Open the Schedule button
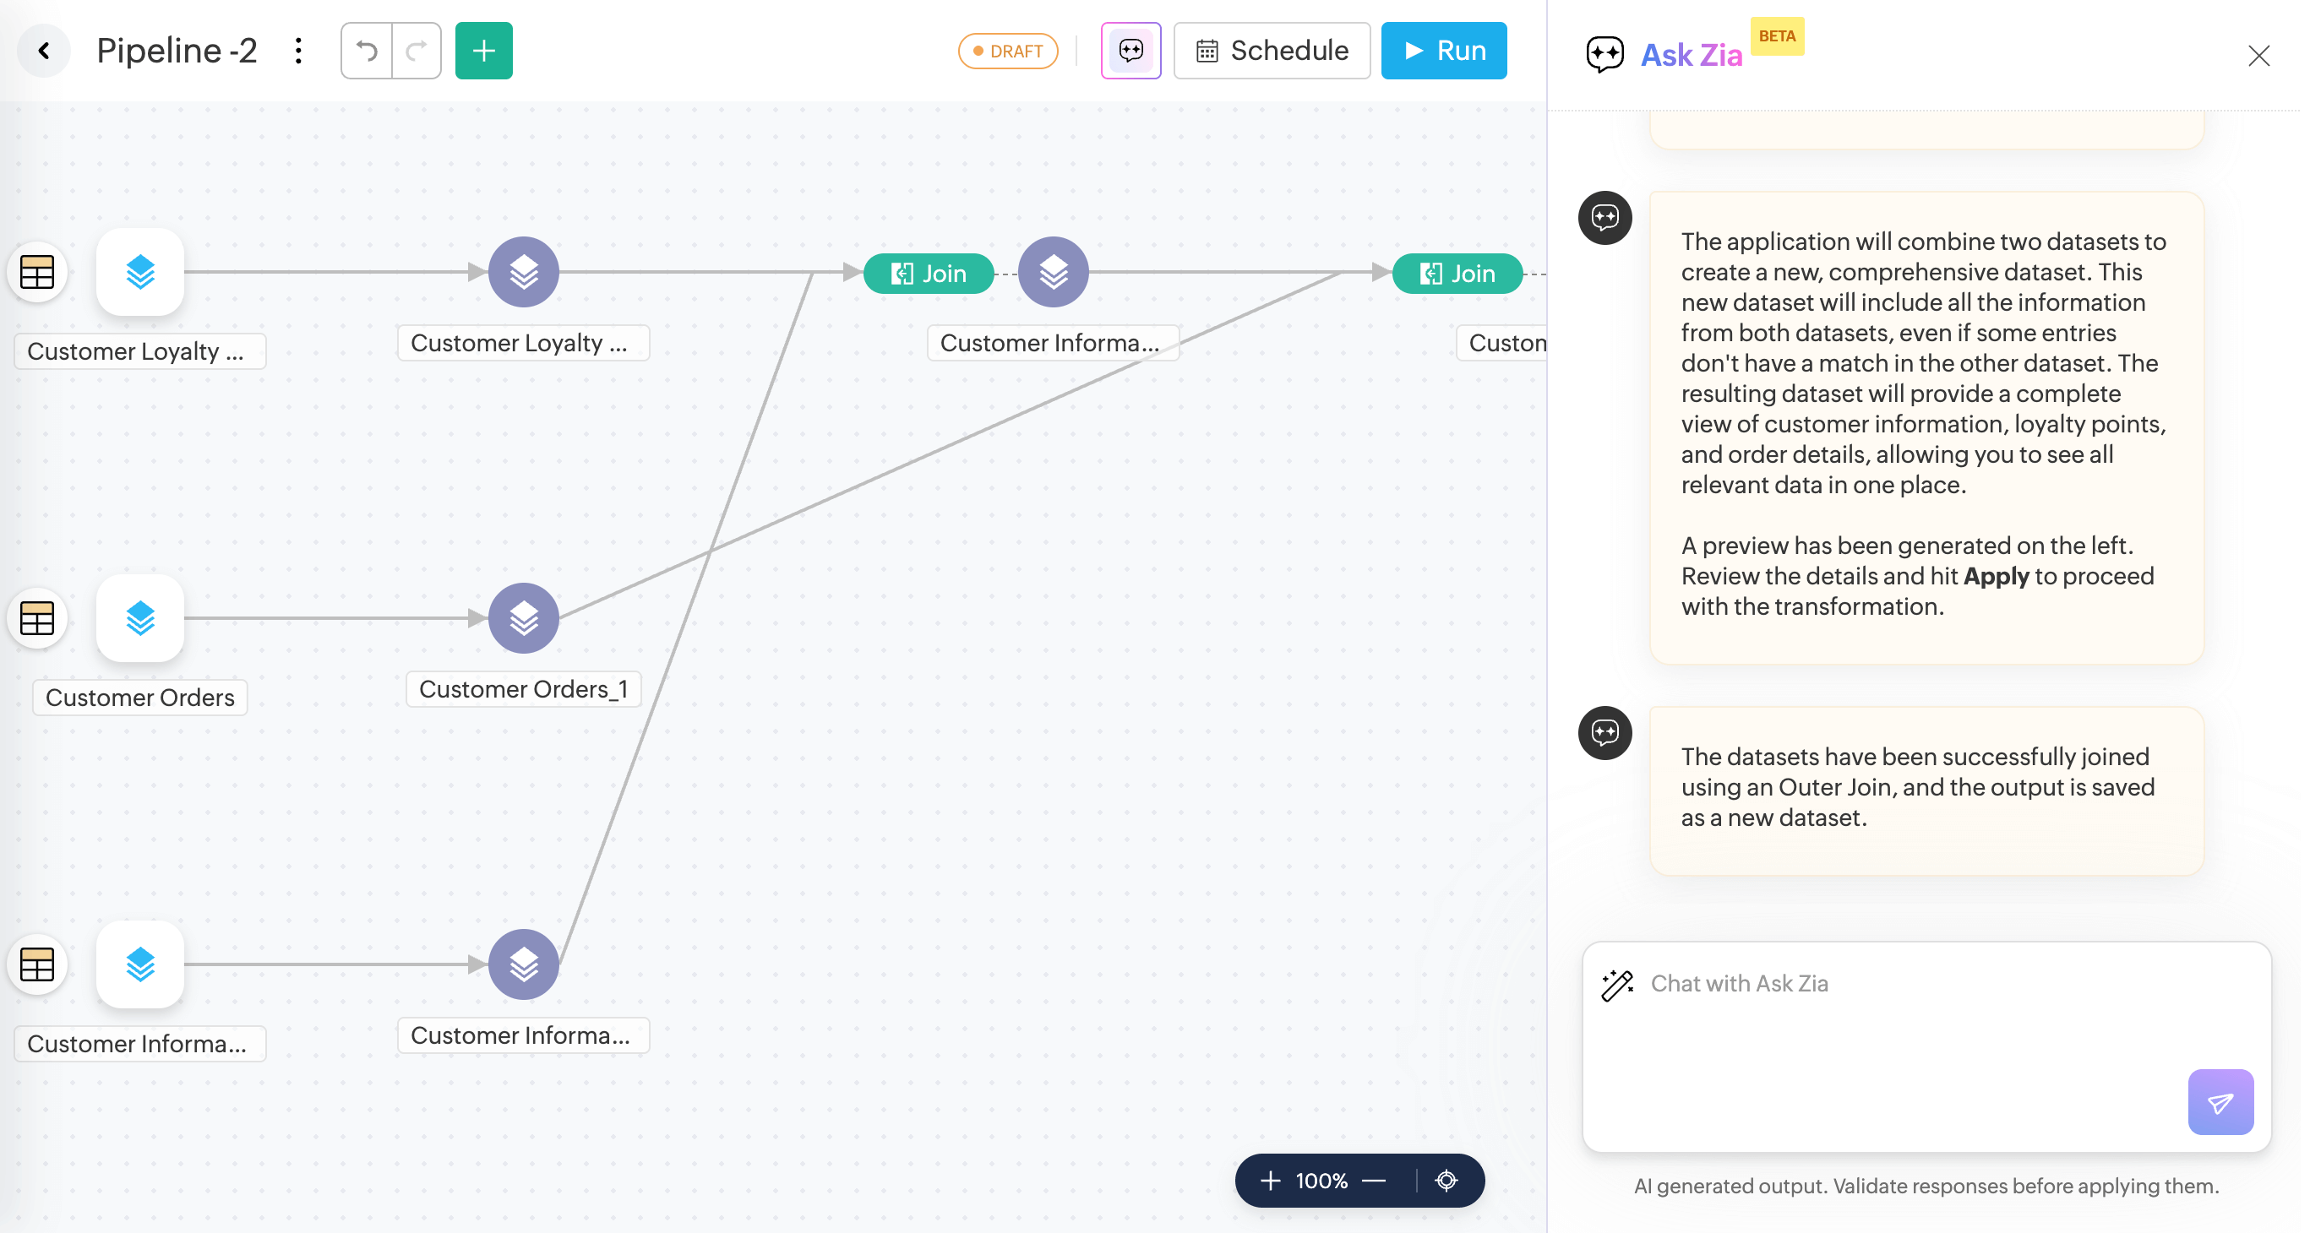 [x=1272, y=51]
